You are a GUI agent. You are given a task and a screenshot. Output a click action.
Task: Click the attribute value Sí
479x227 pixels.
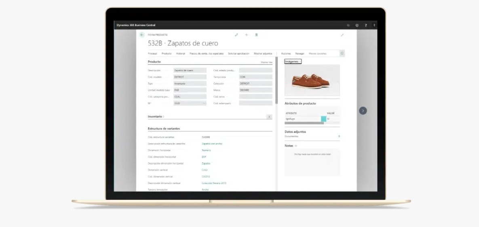pyautogui.click(x=328, y=119)
